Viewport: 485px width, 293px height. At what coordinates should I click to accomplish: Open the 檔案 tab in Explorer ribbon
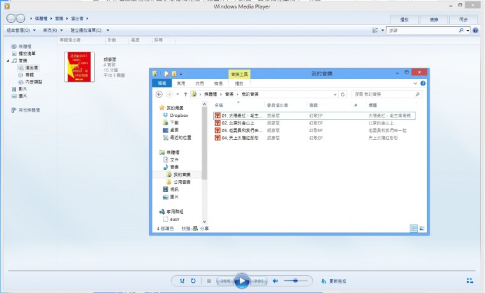click(162, 83)
